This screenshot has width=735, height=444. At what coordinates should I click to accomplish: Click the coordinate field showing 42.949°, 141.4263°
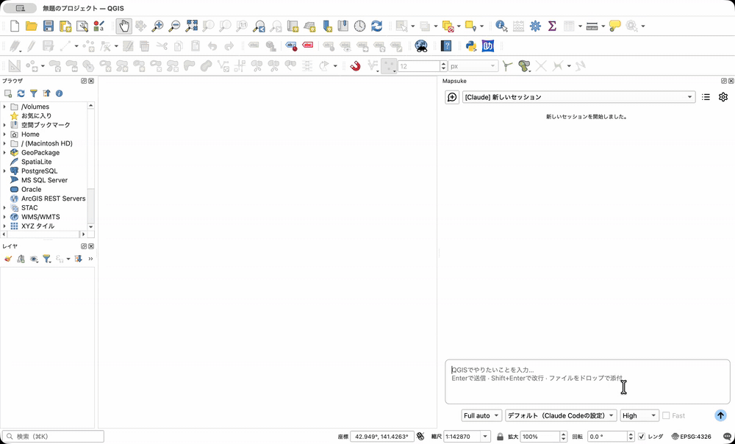click(x=382, y=437)
